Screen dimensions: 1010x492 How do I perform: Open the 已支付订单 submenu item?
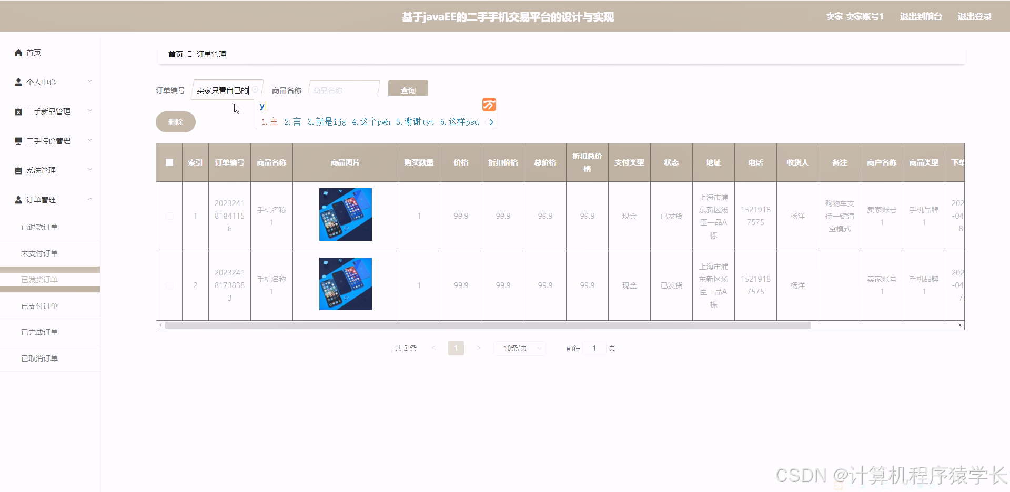tap(50, 306)
